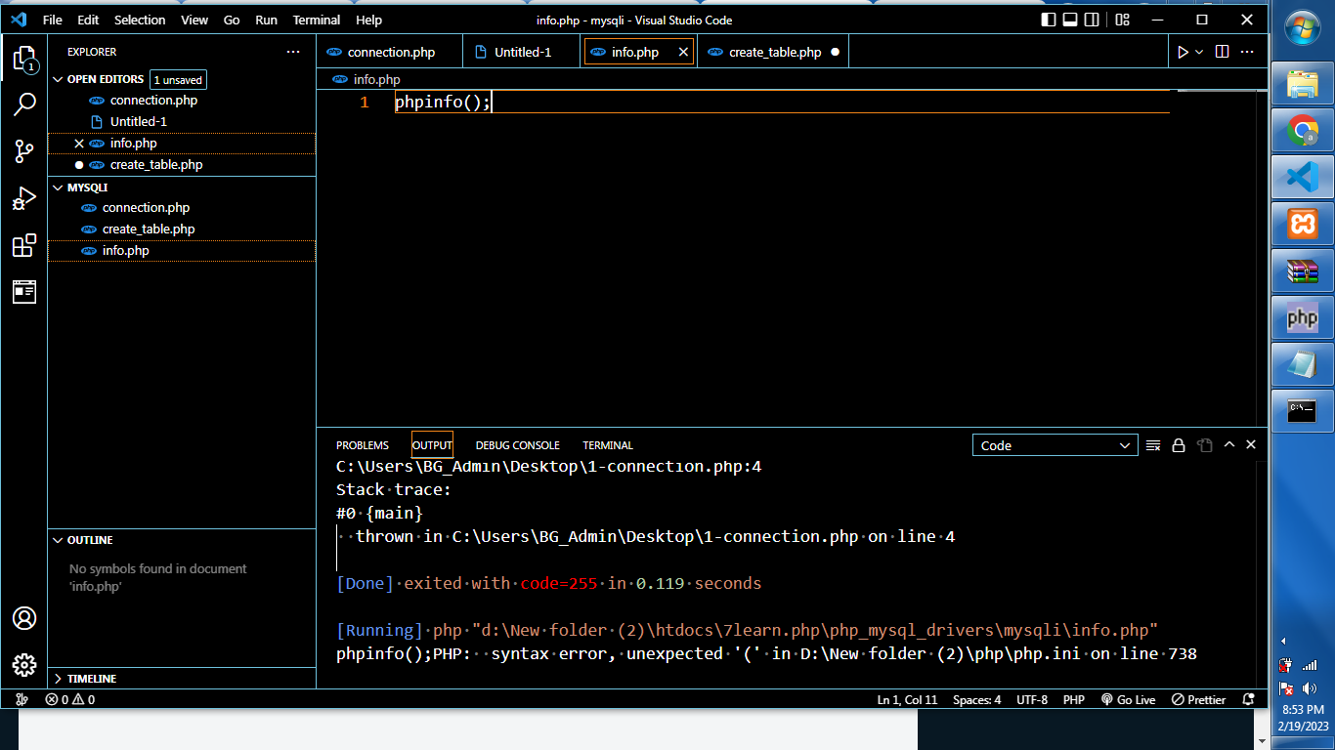
Task: Open the Manage gear icon
Action: 24,665
